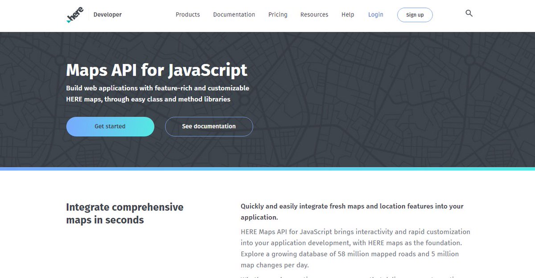
Task: Open the Products menu
Action: click(188, 15)
